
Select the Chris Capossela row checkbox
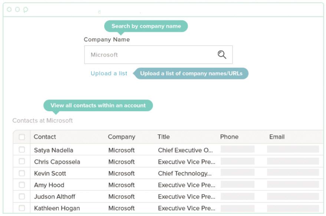click(x=22, y=161)
